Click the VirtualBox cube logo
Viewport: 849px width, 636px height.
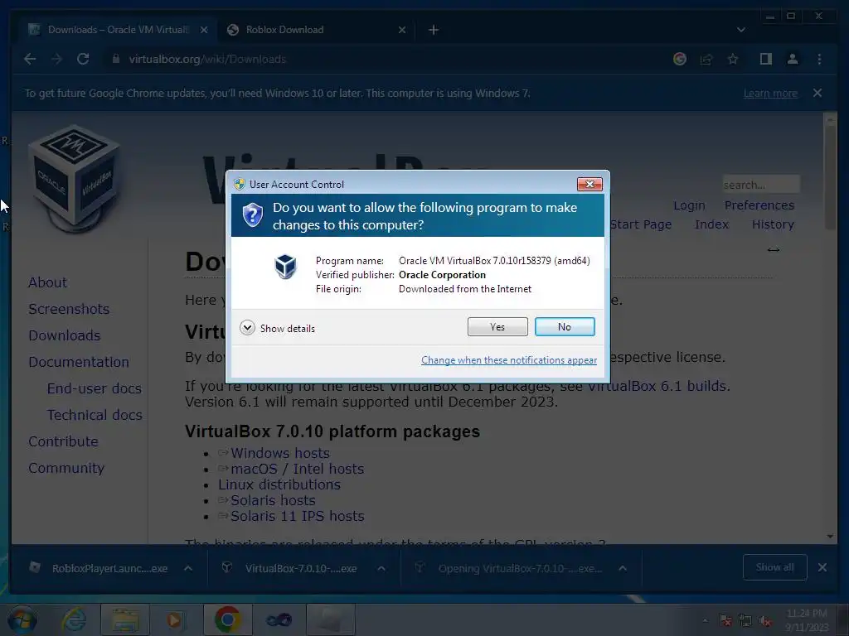tap(74, 178)
